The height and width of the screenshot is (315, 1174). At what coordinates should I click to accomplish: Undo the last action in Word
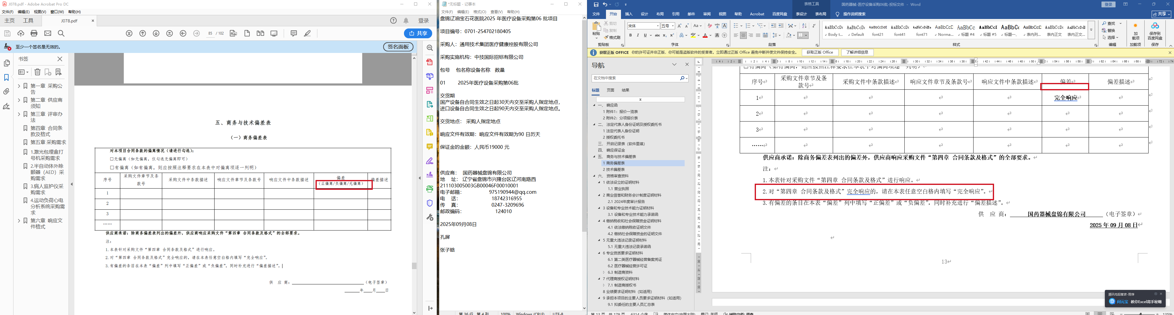[605, 5]
